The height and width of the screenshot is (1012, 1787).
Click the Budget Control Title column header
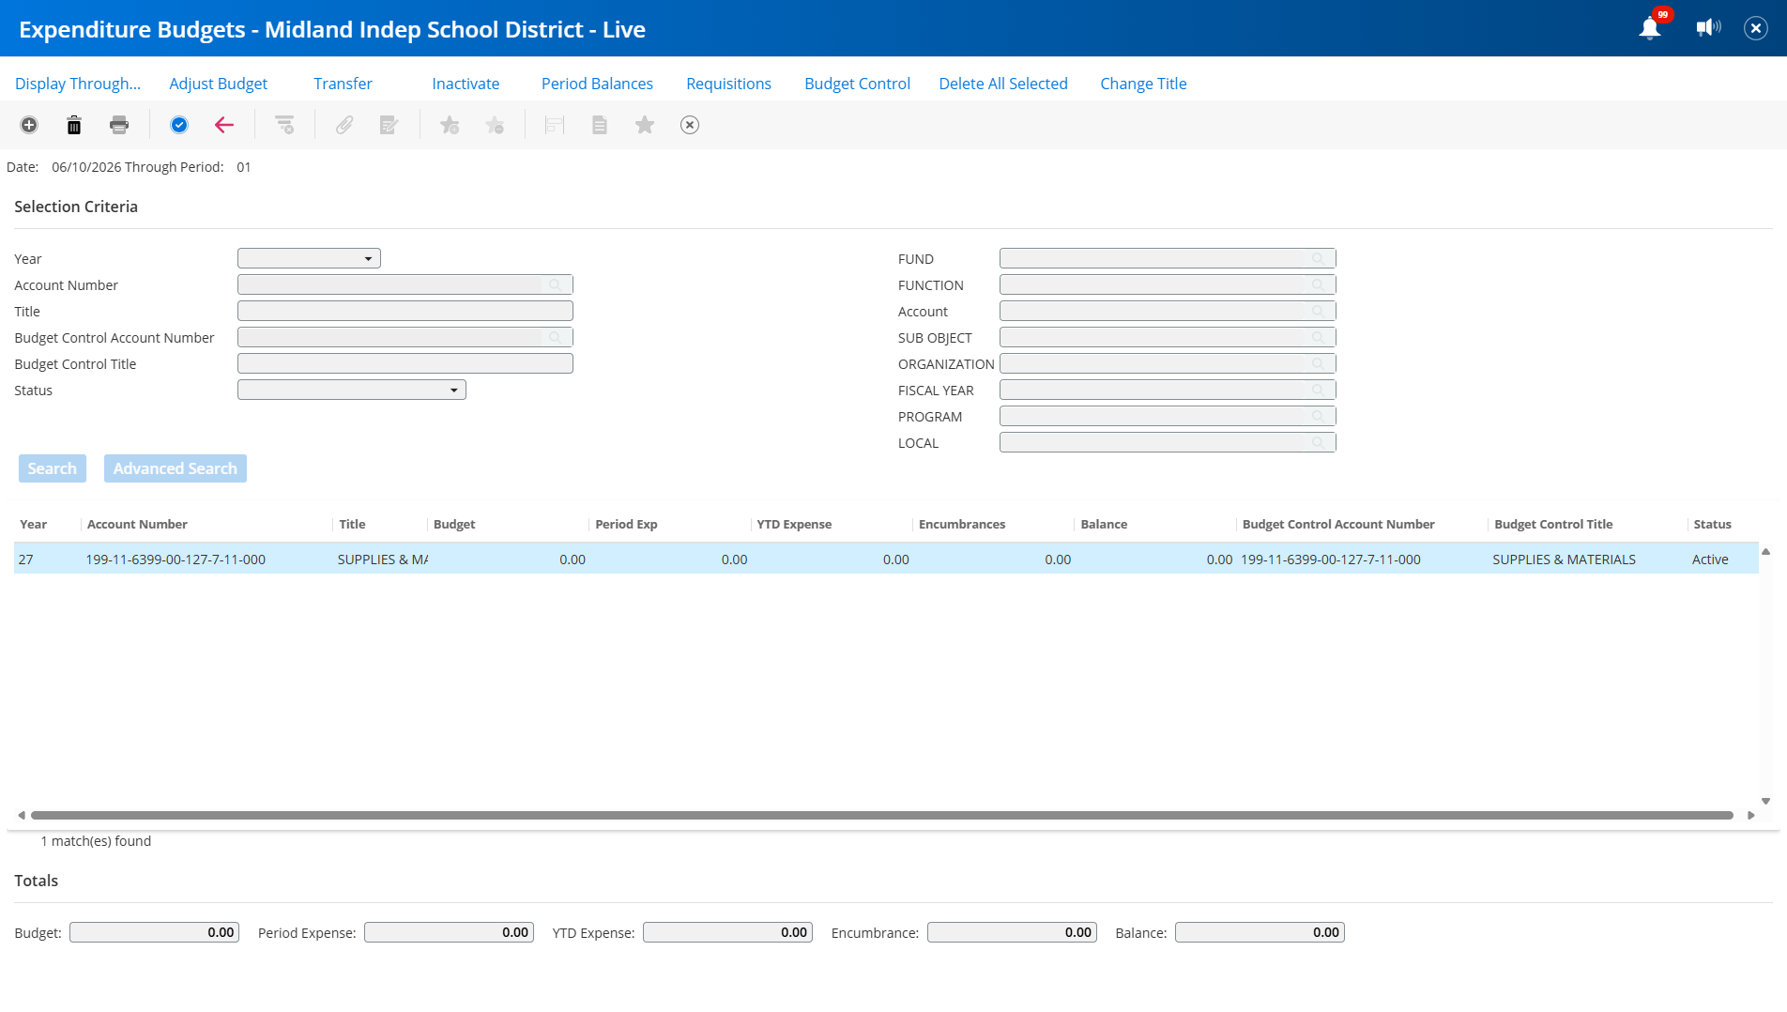[1553, 524]
